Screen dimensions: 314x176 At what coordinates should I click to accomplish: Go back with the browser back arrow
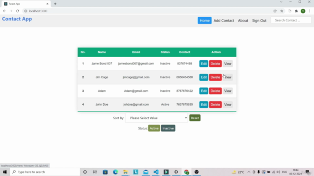click(4, 11)
